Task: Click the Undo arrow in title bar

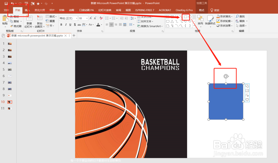Action: [x=13, y=3]
